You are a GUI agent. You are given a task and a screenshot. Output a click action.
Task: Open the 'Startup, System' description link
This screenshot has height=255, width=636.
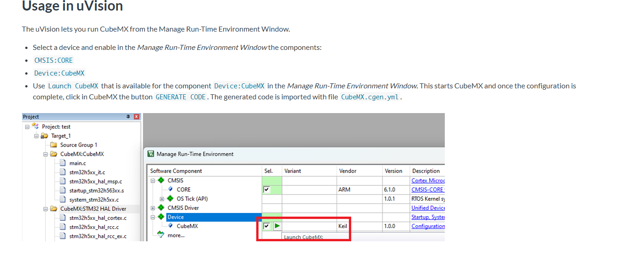pos(428,217)
